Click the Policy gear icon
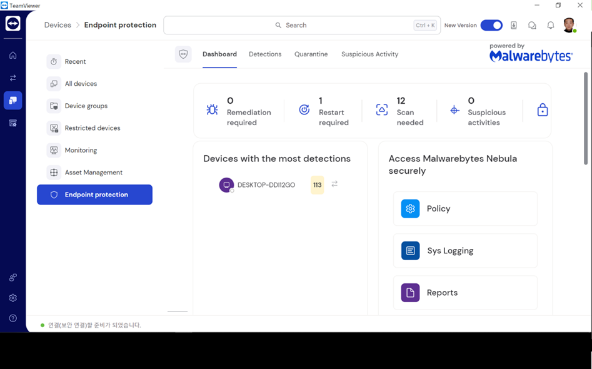 [410, 208]
